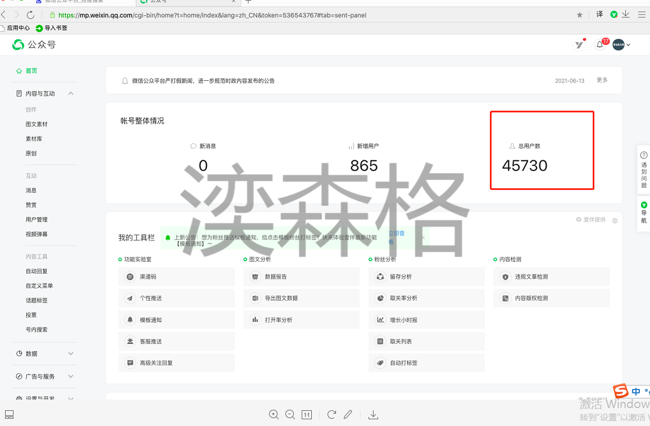Click the download icon in bottom toolbar
This screenshot has width=650, height=426.
click(373, 415)
